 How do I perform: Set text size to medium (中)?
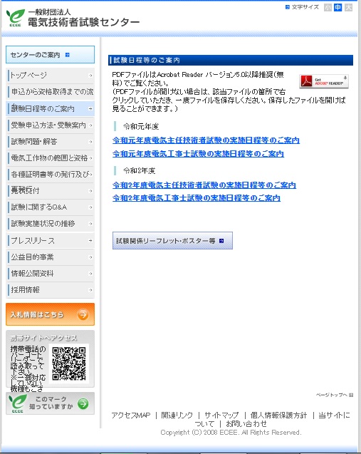coord(338,7)
